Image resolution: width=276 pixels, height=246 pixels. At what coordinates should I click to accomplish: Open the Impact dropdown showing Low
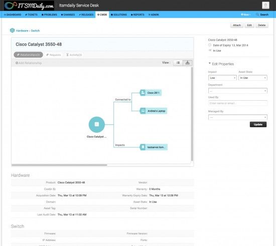222,78
